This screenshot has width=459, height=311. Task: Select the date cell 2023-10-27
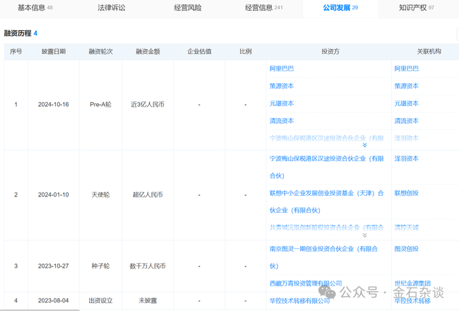tap(54, 266)
